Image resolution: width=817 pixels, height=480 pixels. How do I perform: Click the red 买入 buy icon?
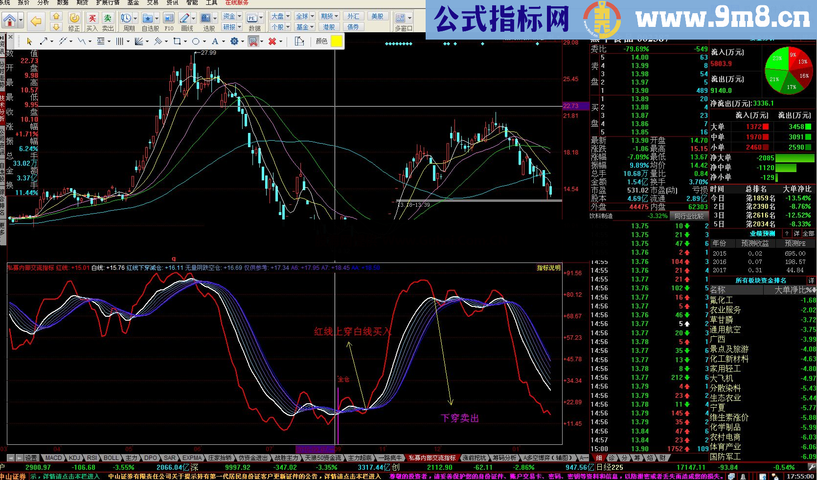tap(92, 19)
